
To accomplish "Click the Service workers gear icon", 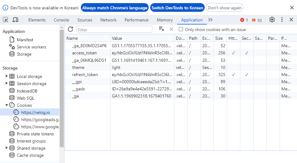I will tap(12, 47).
